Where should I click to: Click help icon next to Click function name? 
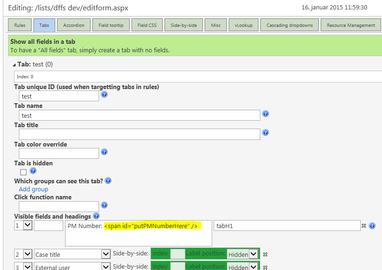[x=104, y=205]
